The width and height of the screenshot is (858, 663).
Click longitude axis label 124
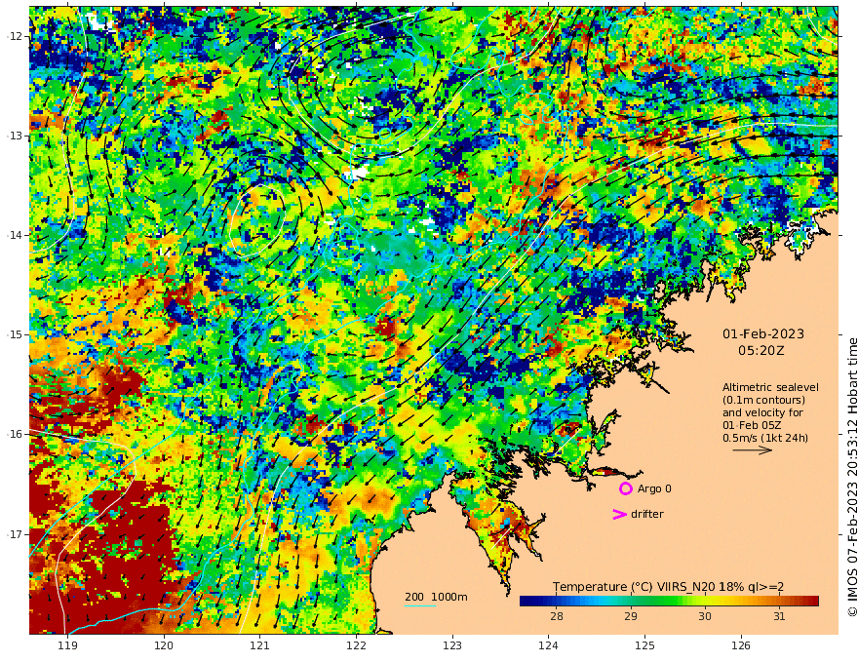[x=549, y=646]
